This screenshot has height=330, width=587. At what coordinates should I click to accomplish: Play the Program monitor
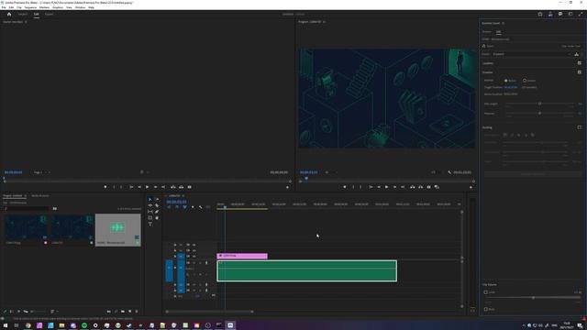point(386,187)
